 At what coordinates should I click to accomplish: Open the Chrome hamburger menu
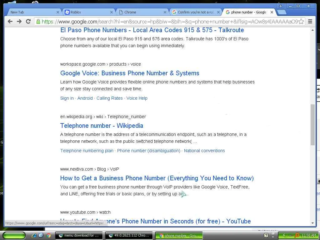[310, 22]
